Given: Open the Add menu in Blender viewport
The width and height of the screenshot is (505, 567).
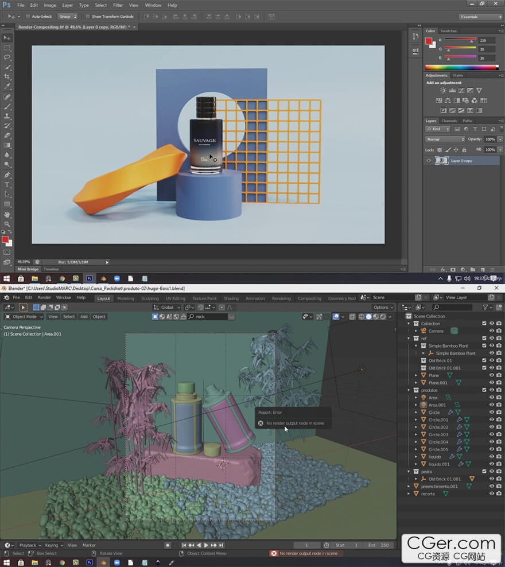Looking at the screenshot, I should [x=84, y=317].
